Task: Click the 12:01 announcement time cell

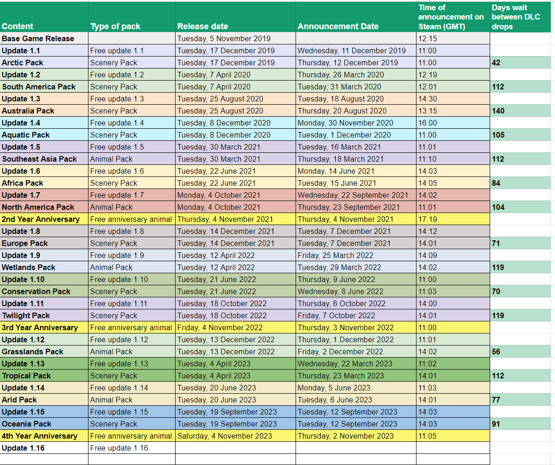Action: (x=453, y=87)
